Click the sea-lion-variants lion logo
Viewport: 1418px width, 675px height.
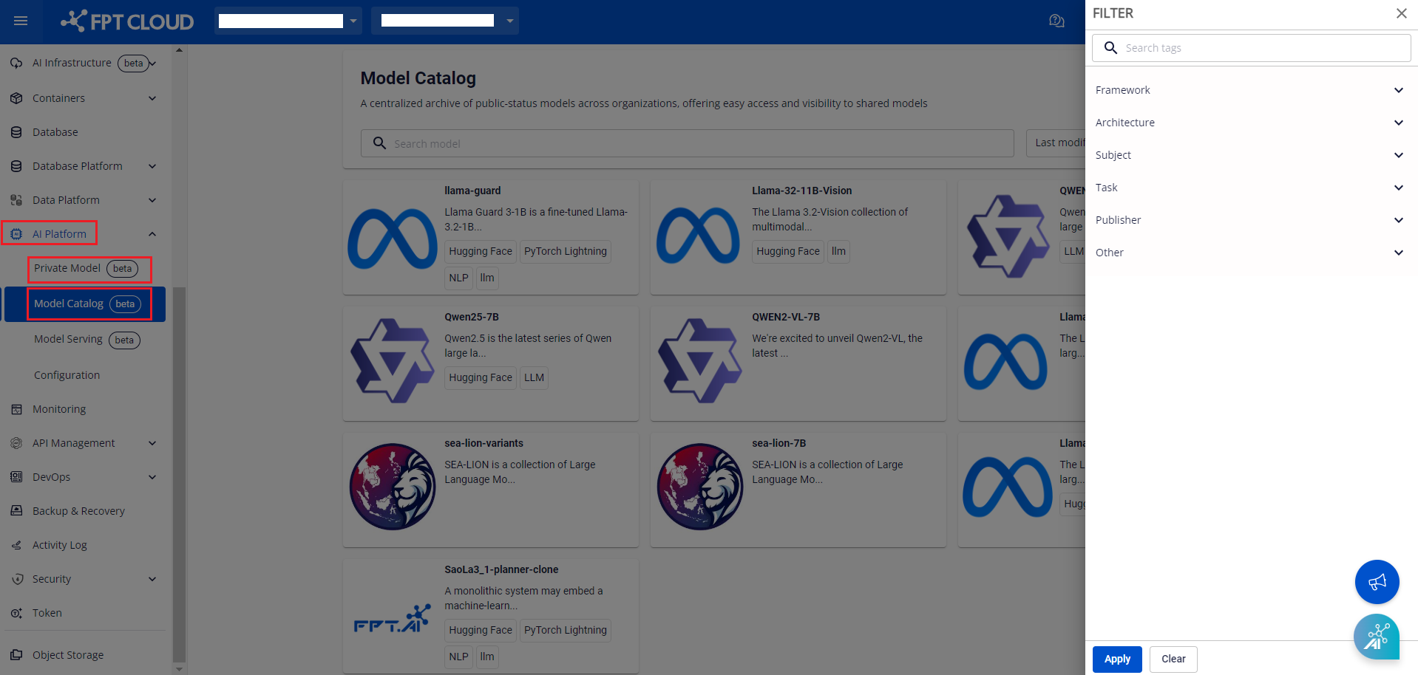(x=393, y=487)
